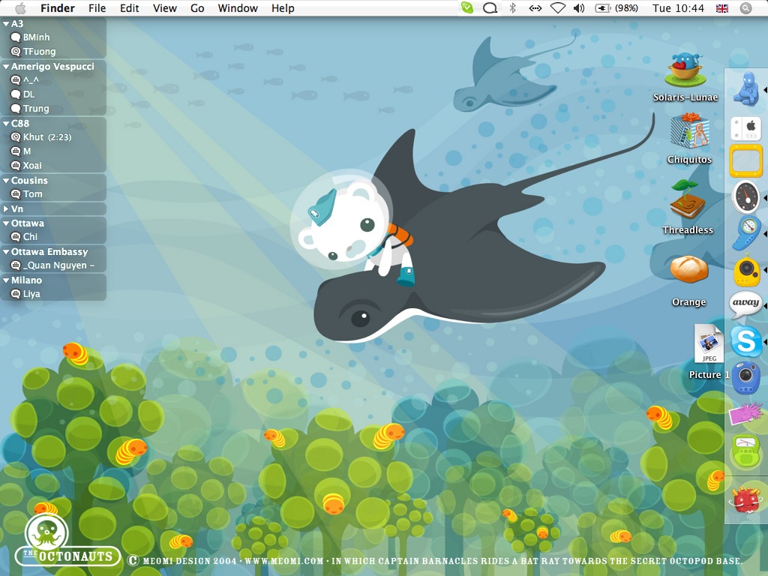Select the Picture 1 JPEG file
The width and height of the screenshot is (768, 576).
pos(709,343)
